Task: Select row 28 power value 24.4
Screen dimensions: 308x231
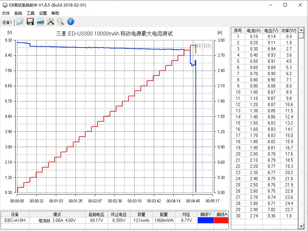Action: pos(289,203)
